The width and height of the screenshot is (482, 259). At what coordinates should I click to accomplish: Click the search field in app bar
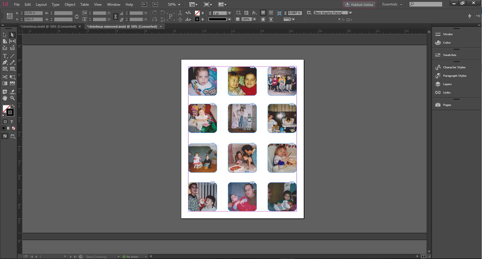click(x=426, y=4)
